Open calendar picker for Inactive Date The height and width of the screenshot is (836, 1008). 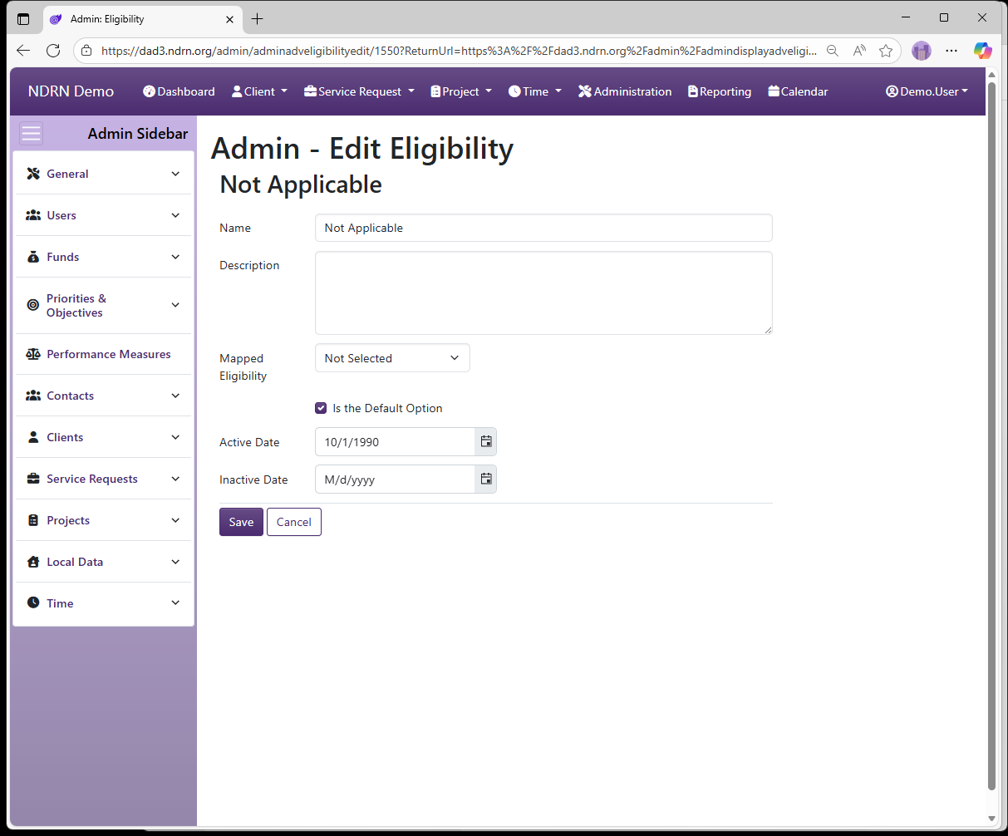pos(486,479)
